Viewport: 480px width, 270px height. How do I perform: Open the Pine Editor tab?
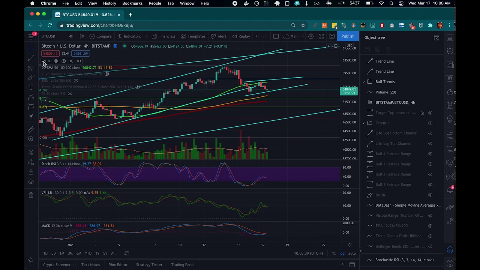coord(118,265)
